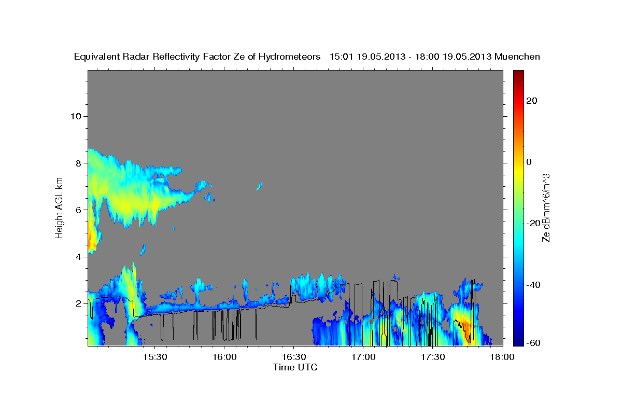The width and height of the screenshot is (622, 415).
Task: Click the height axis value 4
Action: (78, 257)
